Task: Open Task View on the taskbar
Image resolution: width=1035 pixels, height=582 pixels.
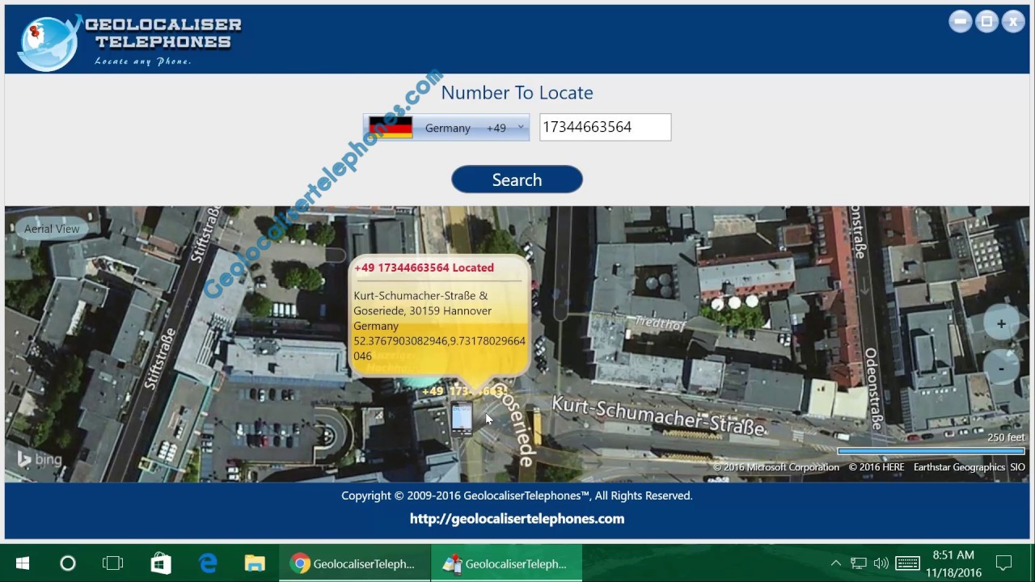Action: [113, 563]
